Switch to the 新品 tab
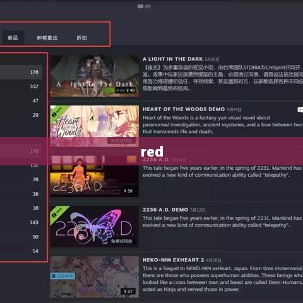The width and height of the screenshot is (303, 303). [13, 38]
